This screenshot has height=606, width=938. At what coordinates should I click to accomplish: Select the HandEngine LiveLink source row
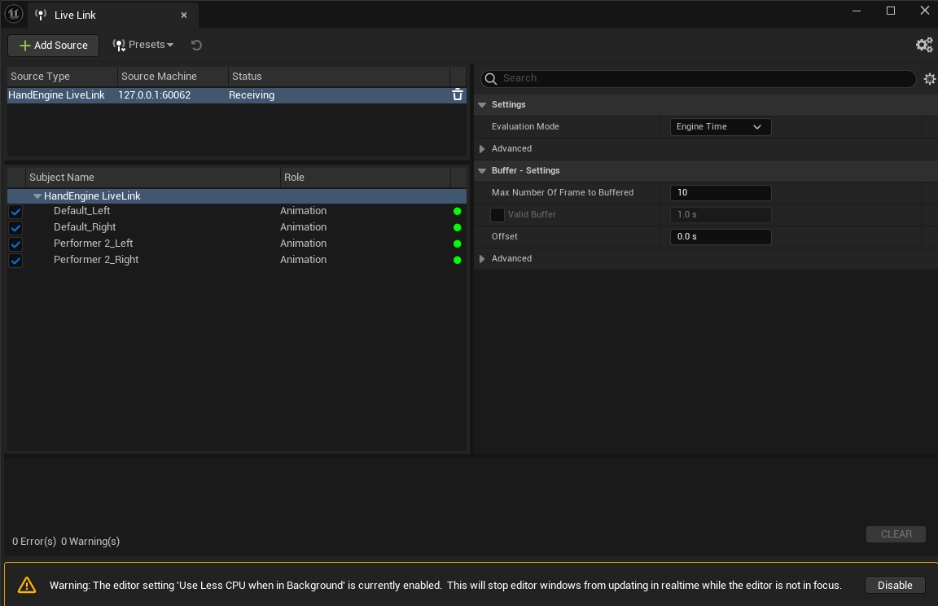pos(237,95)
